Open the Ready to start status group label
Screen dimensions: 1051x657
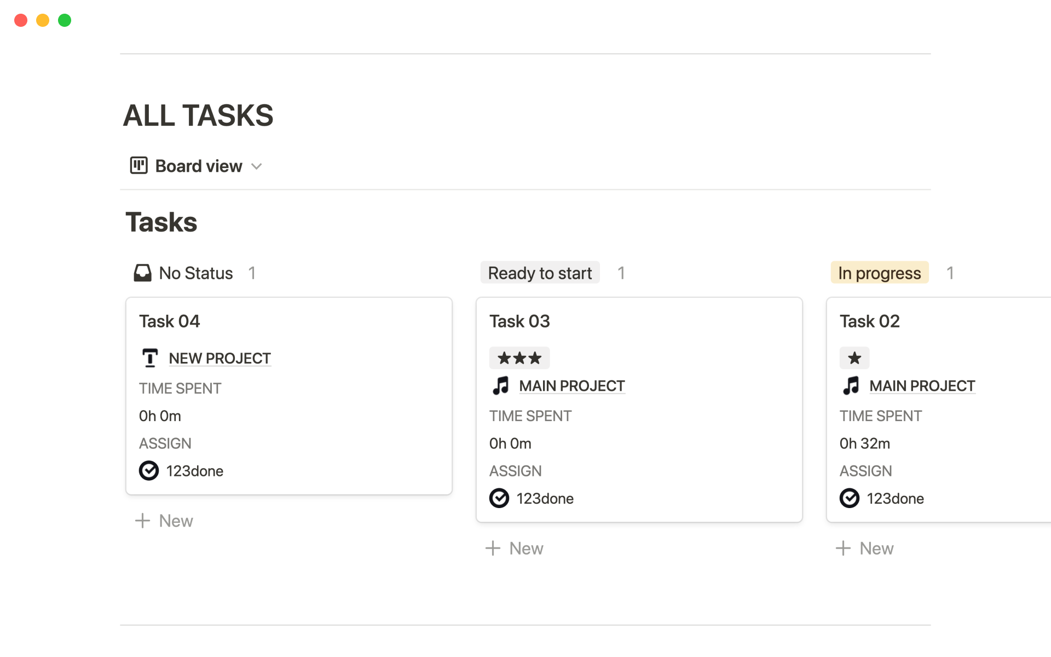click(540, 273)
